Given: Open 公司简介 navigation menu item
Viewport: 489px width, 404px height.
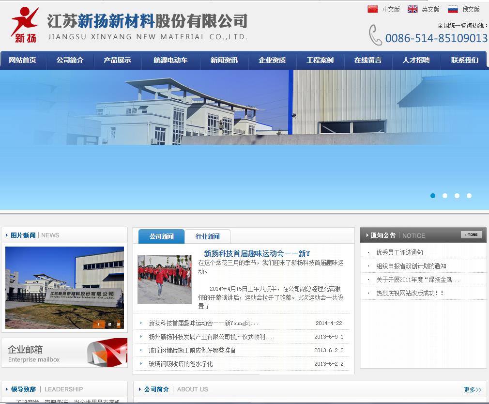Looking at the screenshot, I should click(x=70, y=60).
